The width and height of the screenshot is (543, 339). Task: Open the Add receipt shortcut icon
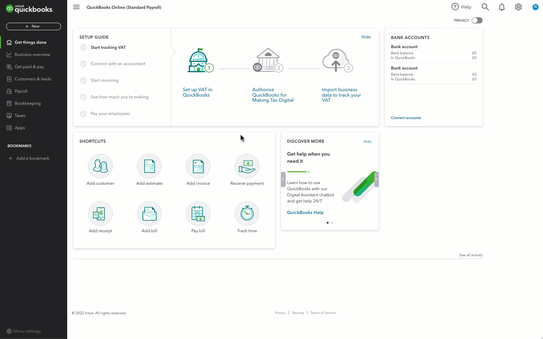click(x=100, y=214)
